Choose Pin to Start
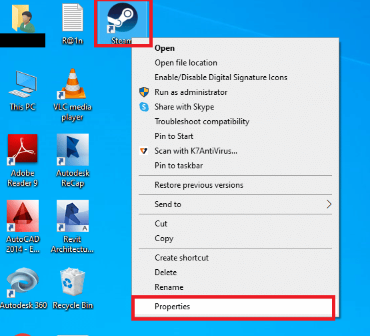370x336 pixels. [235, 136]
